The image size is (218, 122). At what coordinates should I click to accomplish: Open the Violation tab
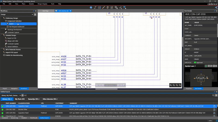[24, 118]
